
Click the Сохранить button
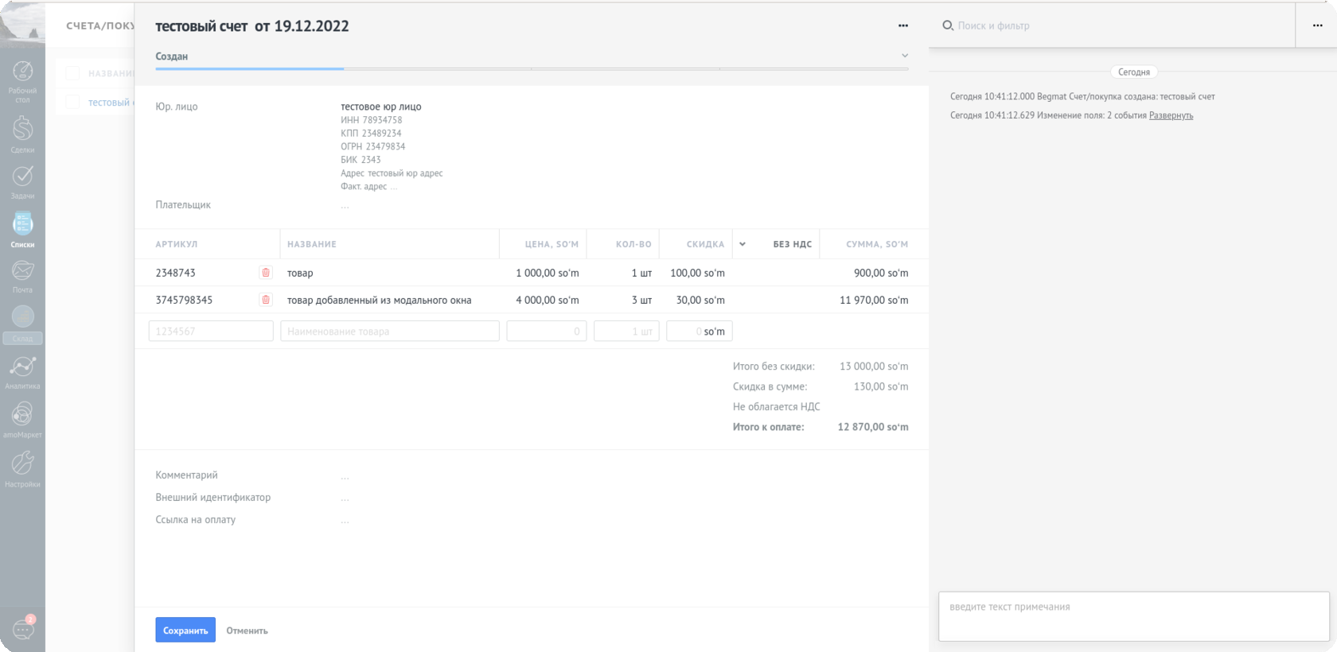(x=185, y=630)
